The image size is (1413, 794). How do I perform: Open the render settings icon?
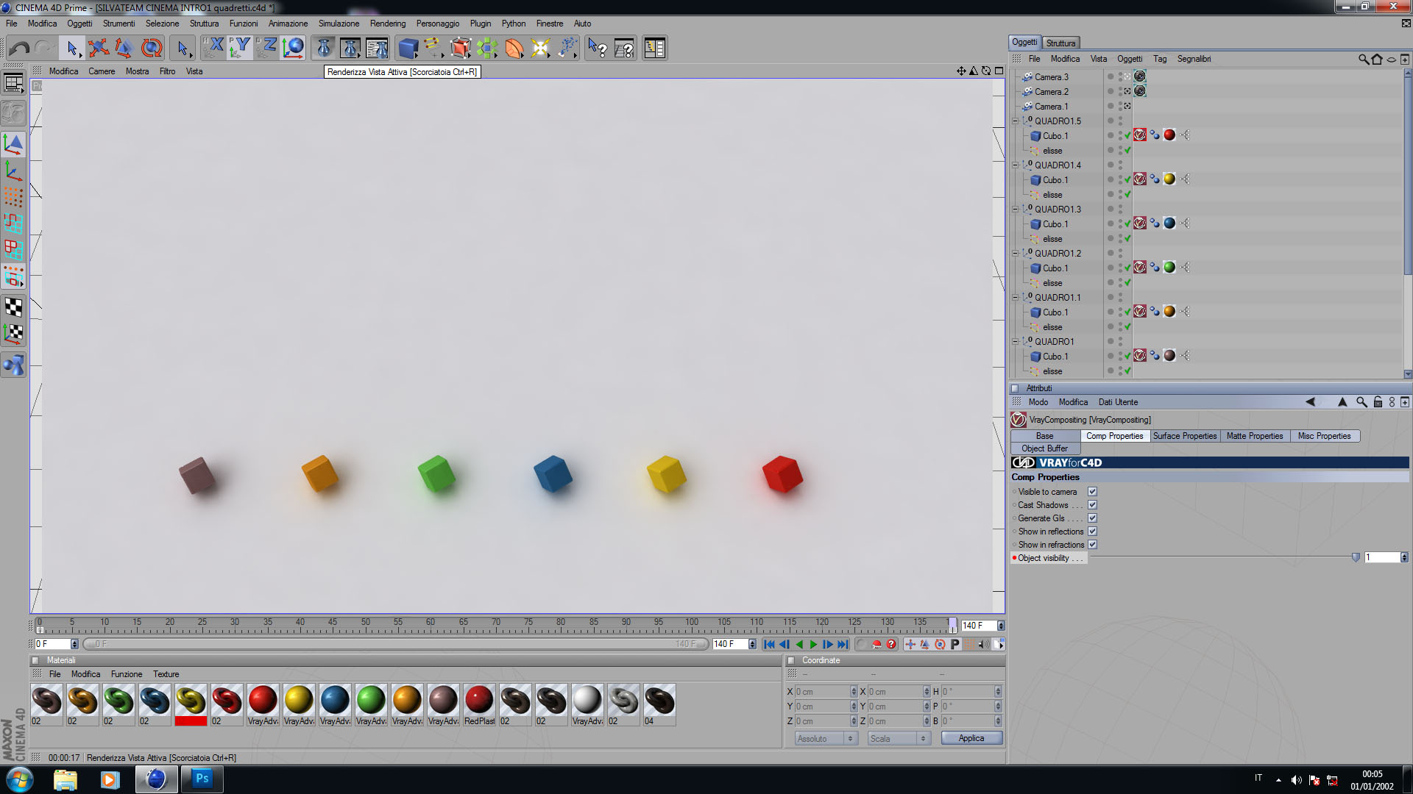click(x=377, y=49)
